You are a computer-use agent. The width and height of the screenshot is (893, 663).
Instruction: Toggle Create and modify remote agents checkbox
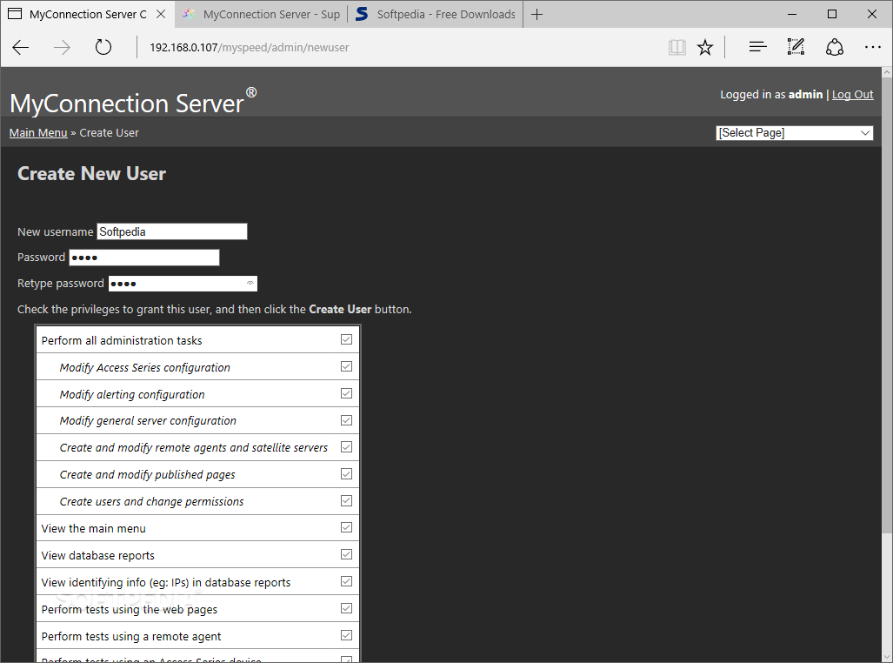(x=346, y=447)
